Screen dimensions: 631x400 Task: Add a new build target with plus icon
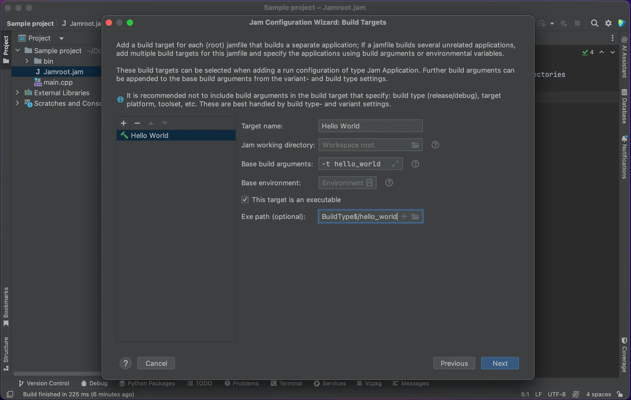[124, 123]
